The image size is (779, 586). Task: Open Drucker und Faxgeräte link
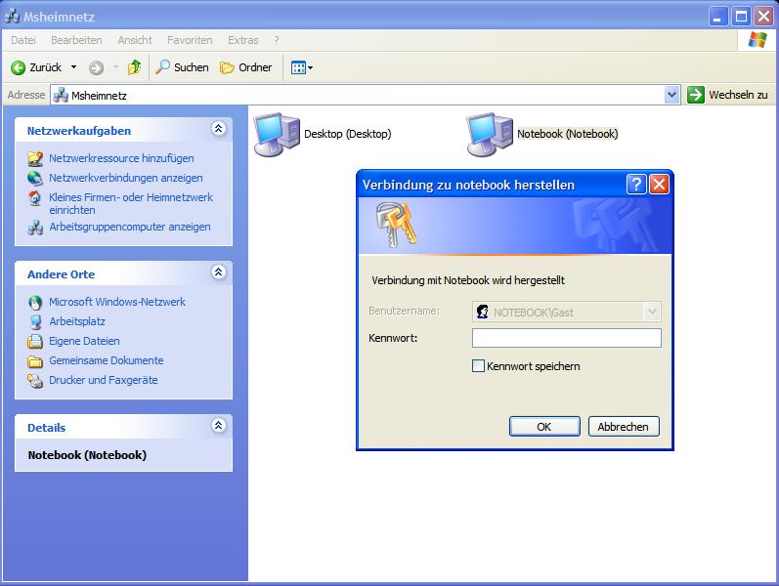tap(104, 380)
